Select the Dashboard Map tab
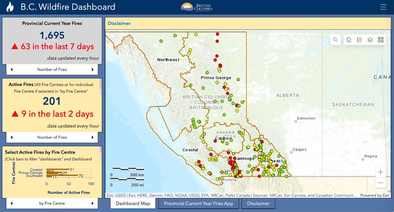 [133, 204]
